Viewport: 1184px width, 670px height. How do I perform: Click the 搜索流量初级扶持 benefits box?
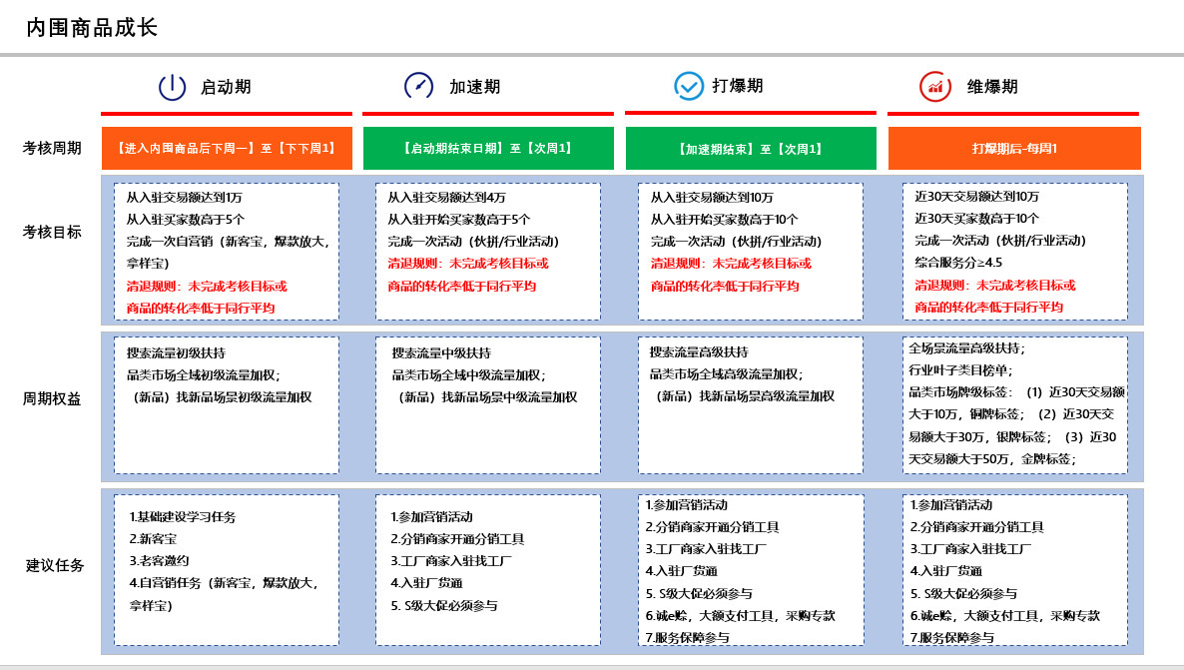(x=227, y=404)
